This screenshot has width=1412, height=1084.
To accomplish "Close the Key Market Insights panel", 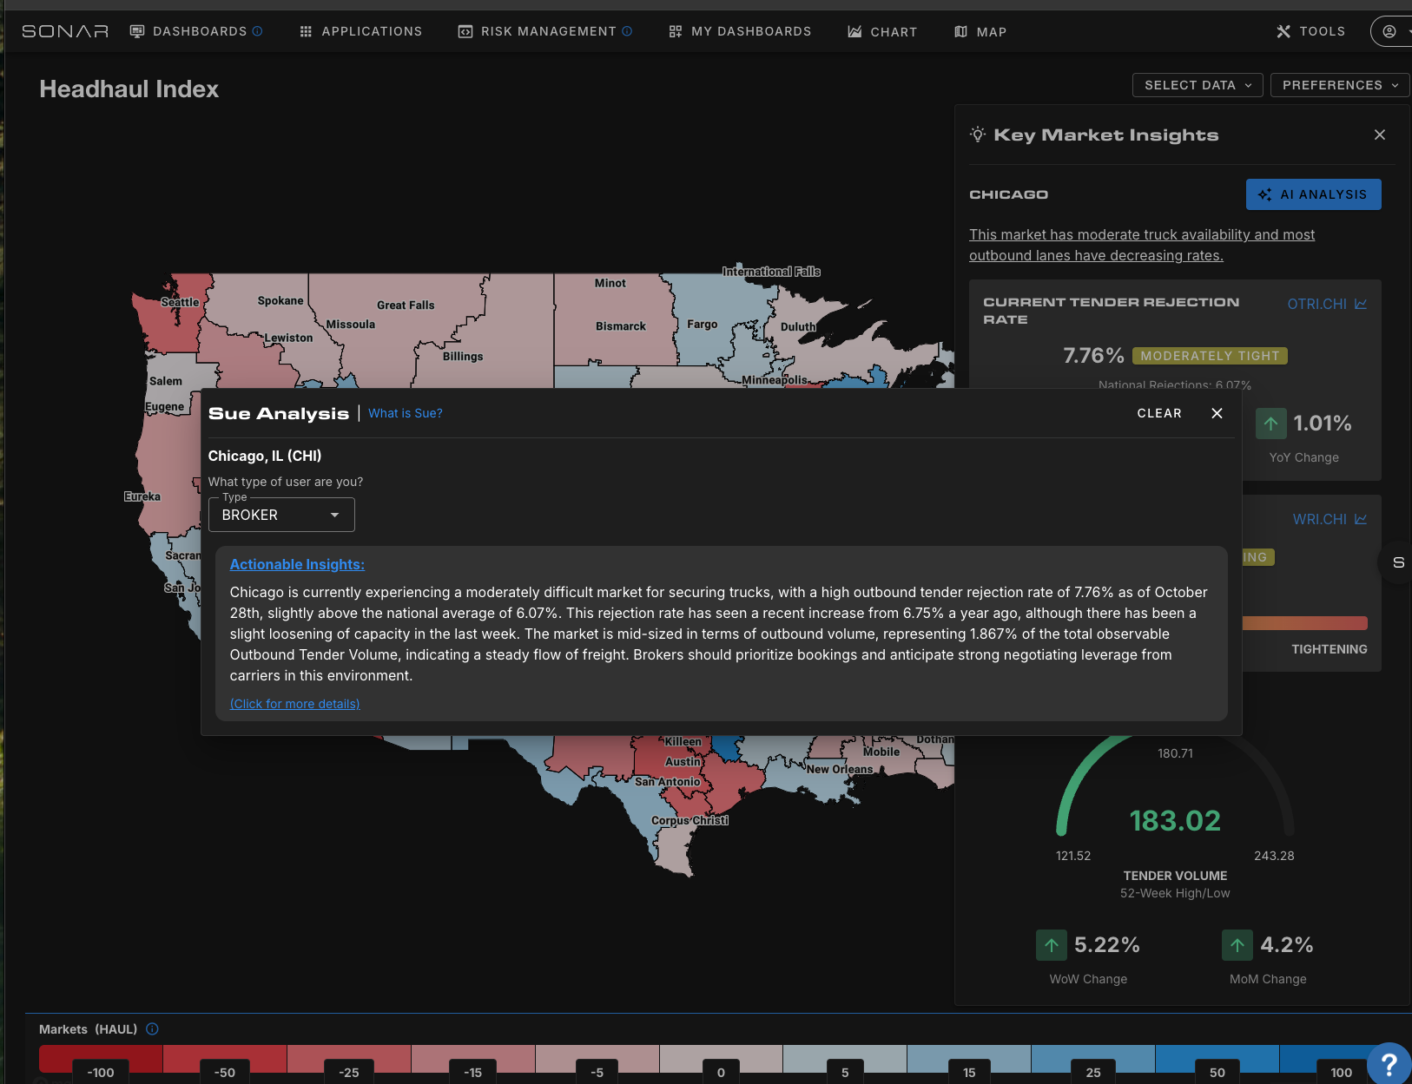I will (1379, 135).
